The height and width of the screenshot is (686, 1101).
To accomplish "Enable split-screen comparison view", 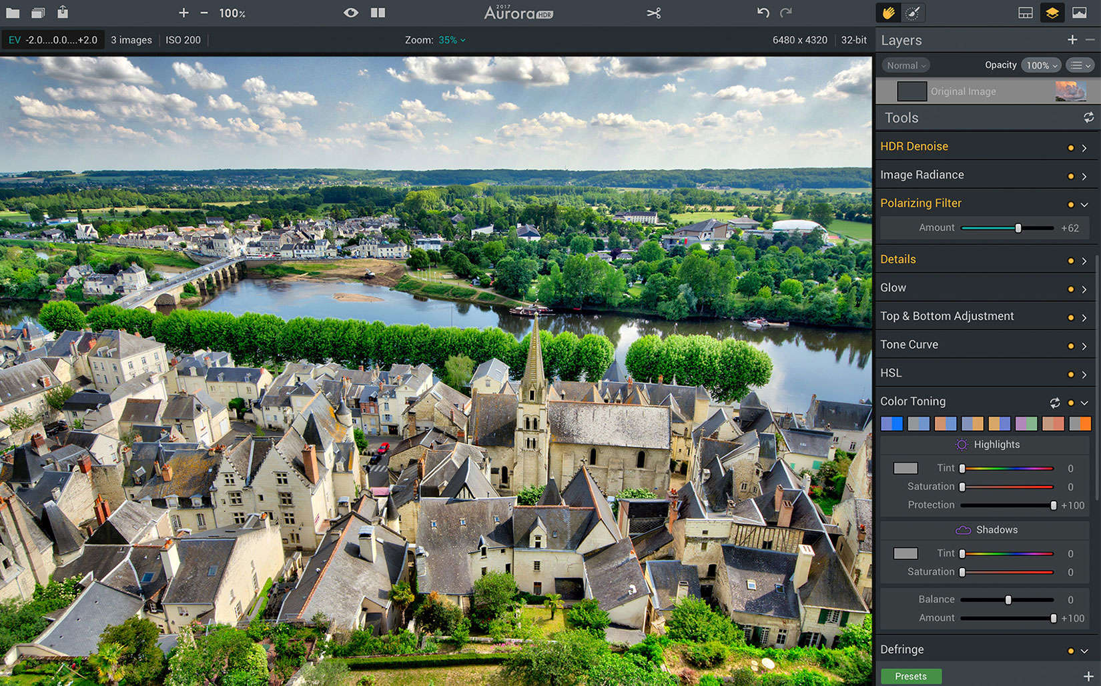I will 378,12.
